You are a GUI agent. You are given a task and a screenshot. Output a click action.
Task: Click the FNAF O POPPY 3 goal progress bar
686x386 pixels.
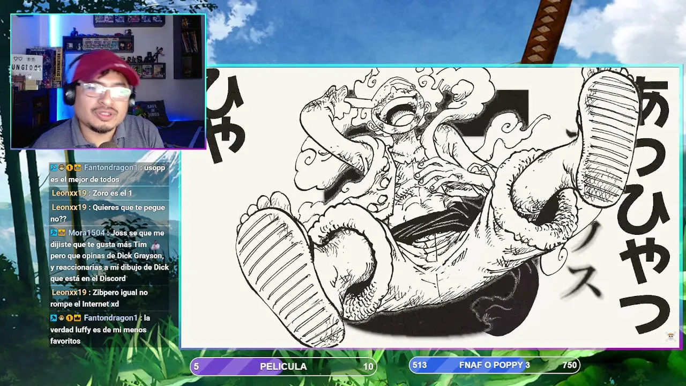pyautogui.click(x=495, y=366)
